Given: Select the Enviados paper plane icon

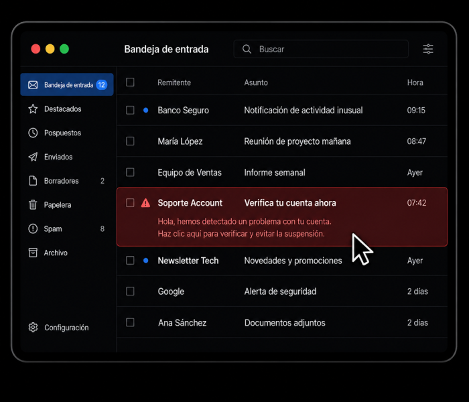Looking at the screenshot, I should tap(33, 157).
